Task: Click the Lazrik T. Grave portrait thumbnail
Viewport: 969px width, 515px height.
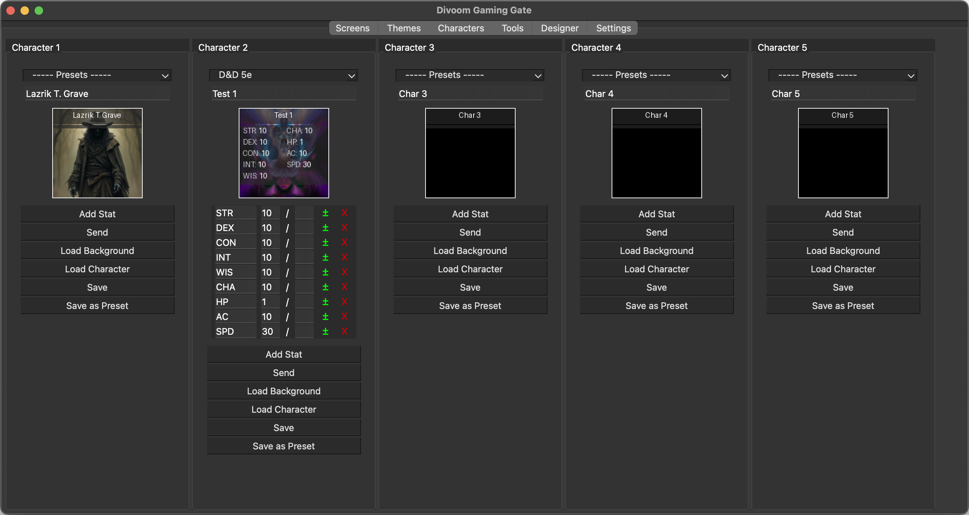Action: tap(97, 153)
